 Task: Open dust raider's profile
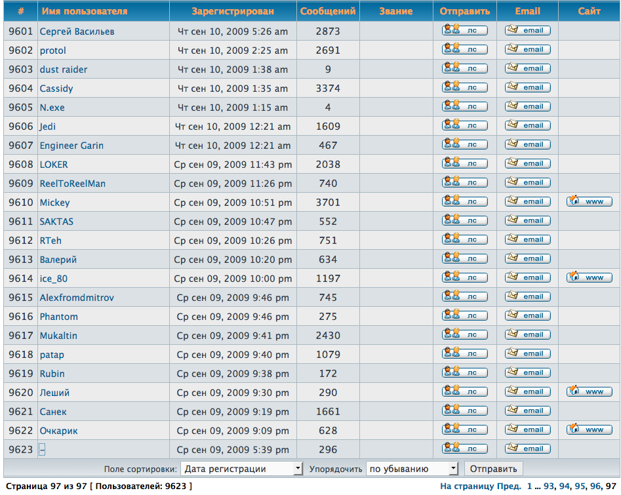coord(64,69)
